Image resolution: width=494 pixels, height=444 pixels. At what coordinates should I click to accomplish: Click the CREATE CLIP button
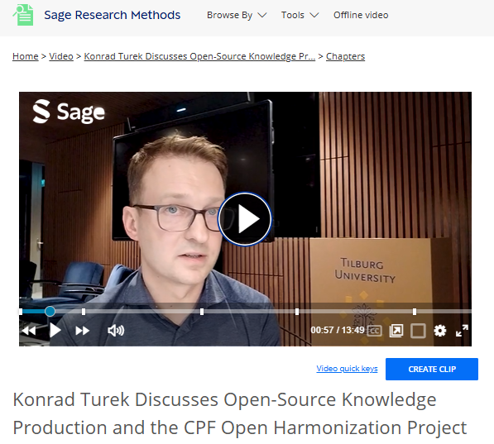tap(432, 369)
